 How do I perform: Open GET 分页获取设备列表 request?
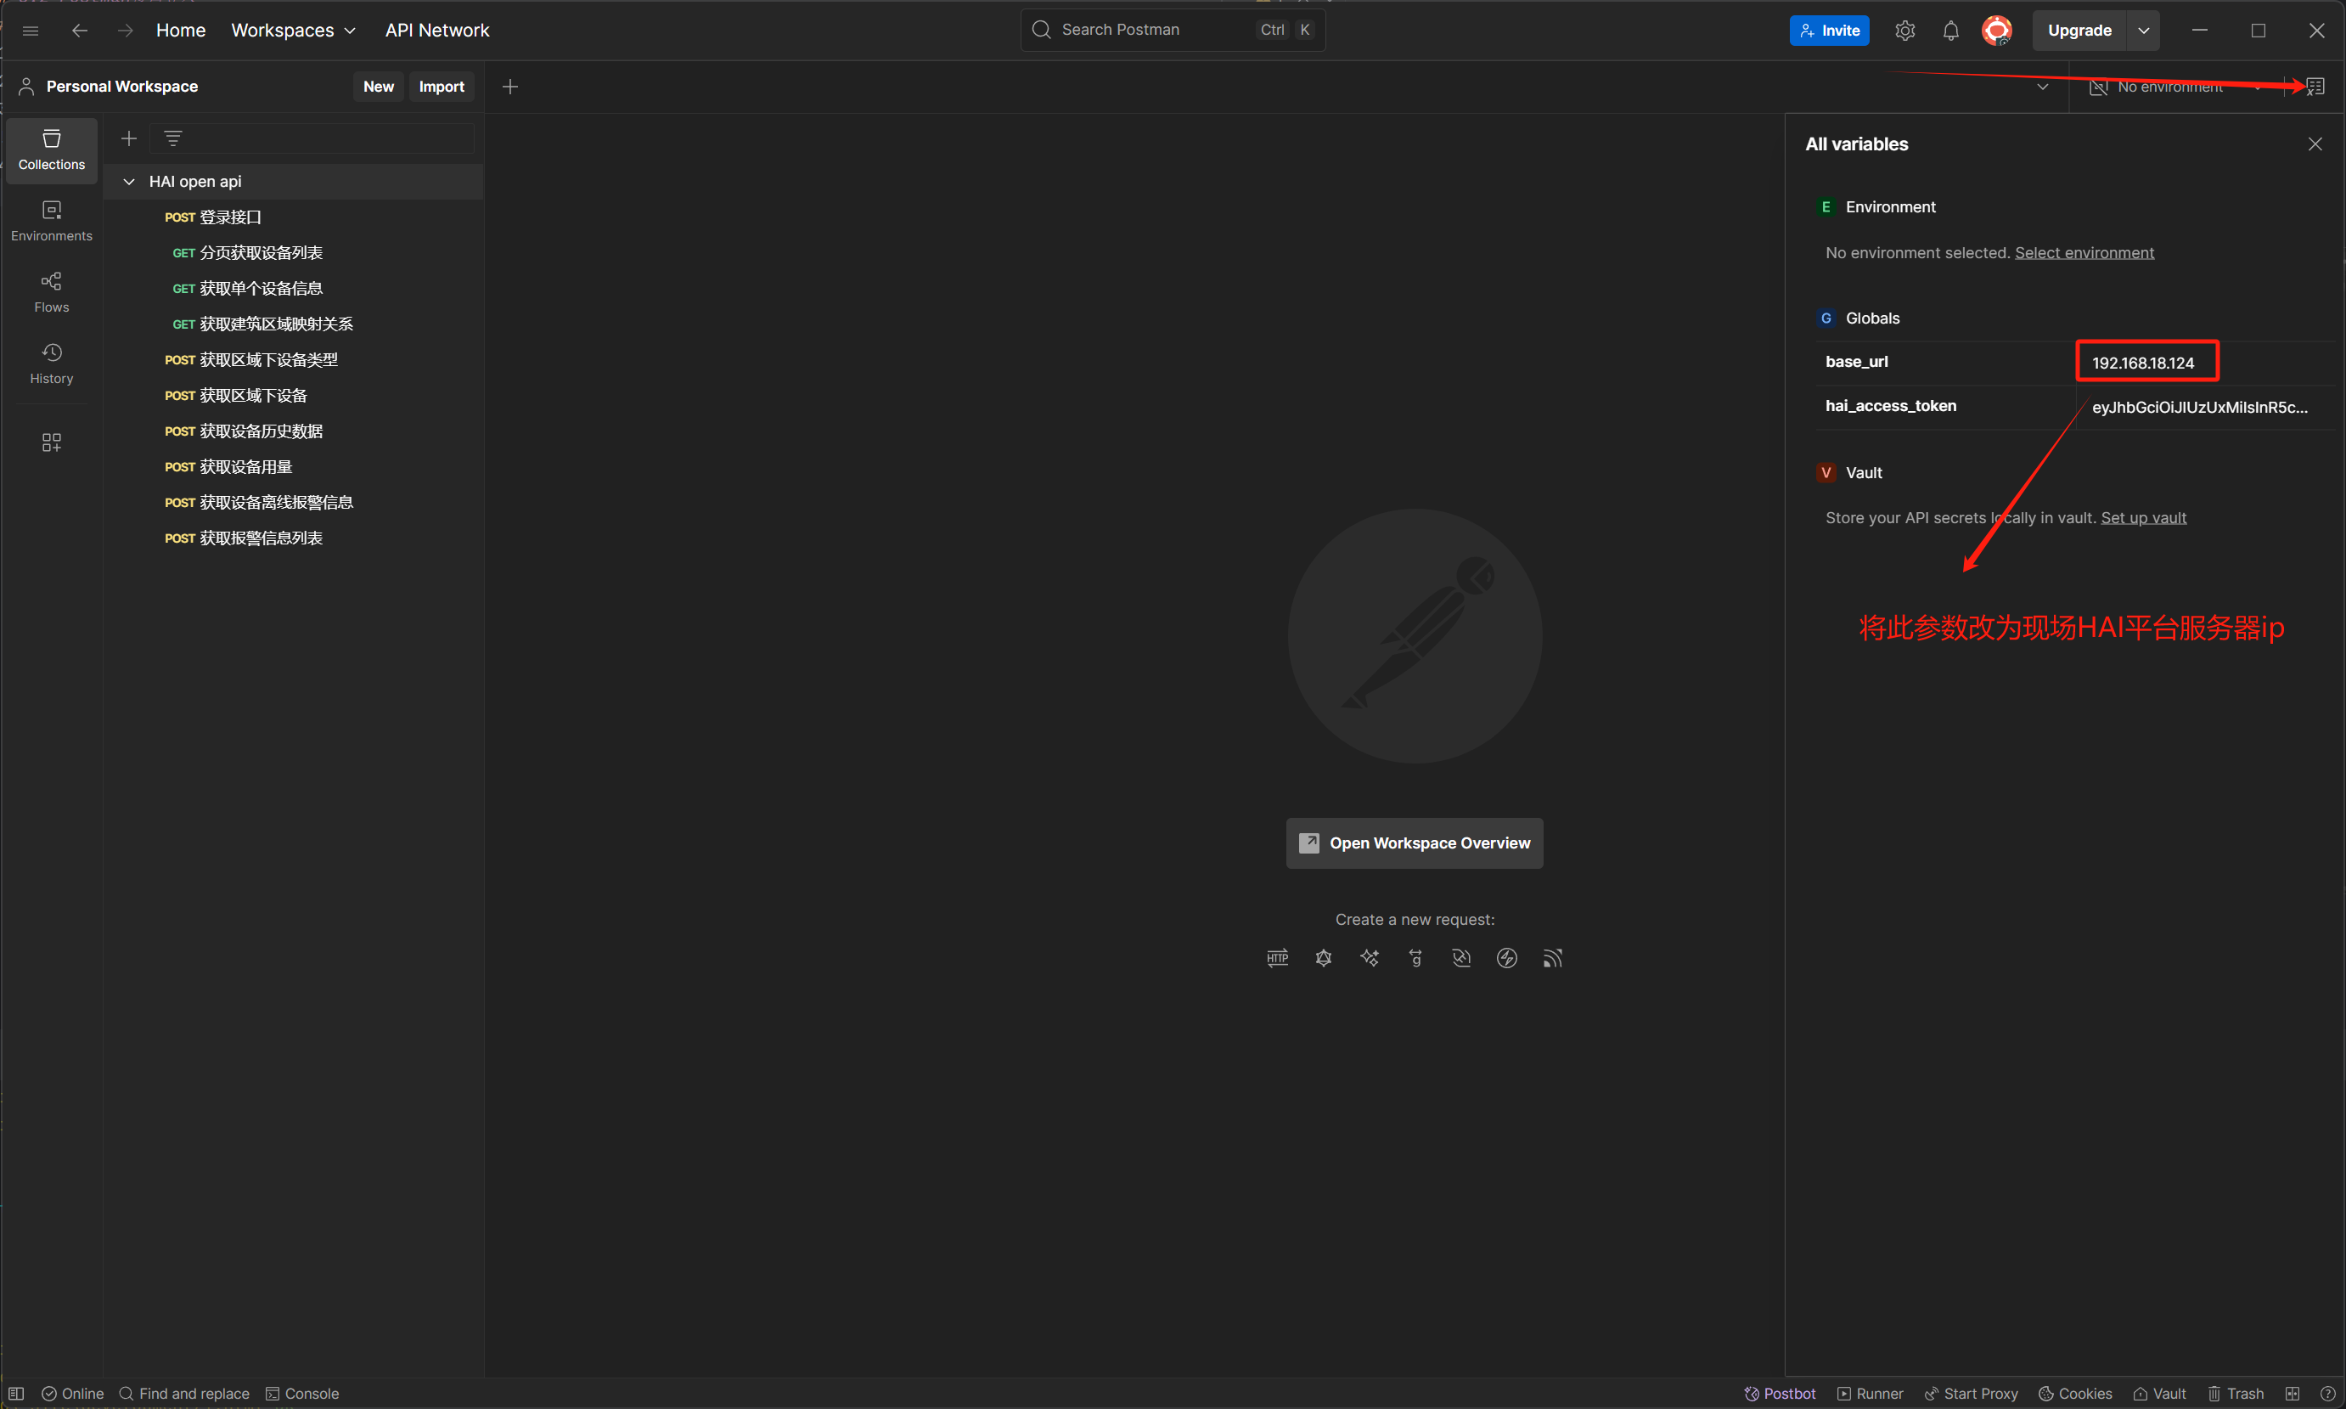[x=293, y=252]
